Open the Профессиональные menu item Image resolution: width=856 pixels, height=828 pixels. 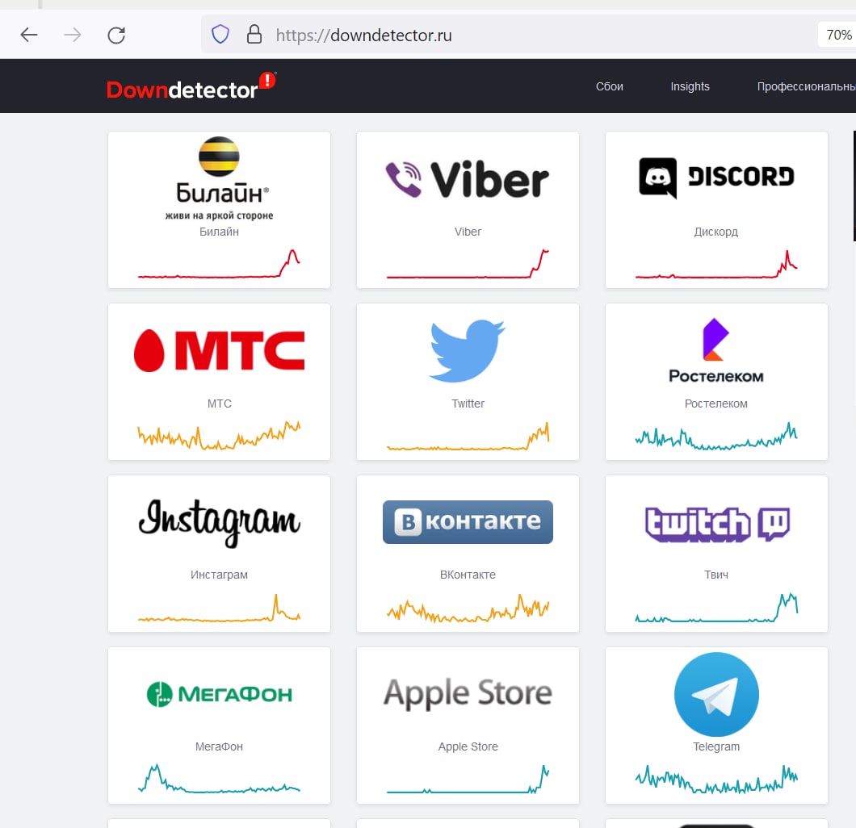pyautogui.click(x=806, y=86)
